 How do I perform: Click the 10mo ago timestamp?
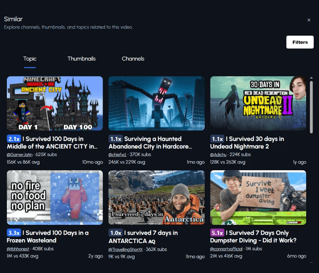(x=93, y=162)
